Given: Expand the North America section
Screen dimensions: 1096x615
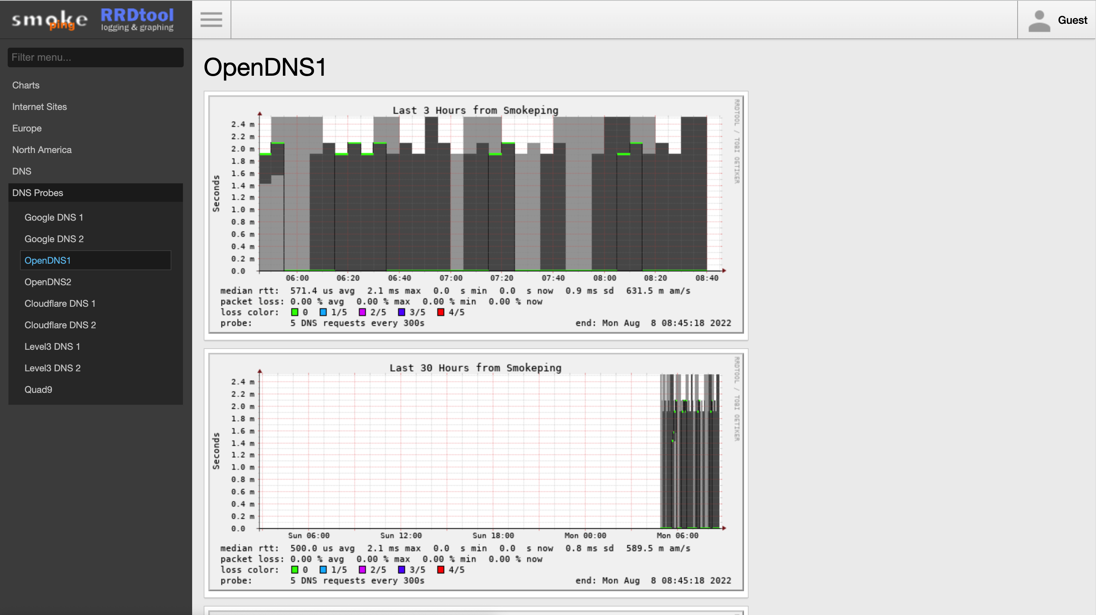Looking at the screenshot, I should [42, 150].
